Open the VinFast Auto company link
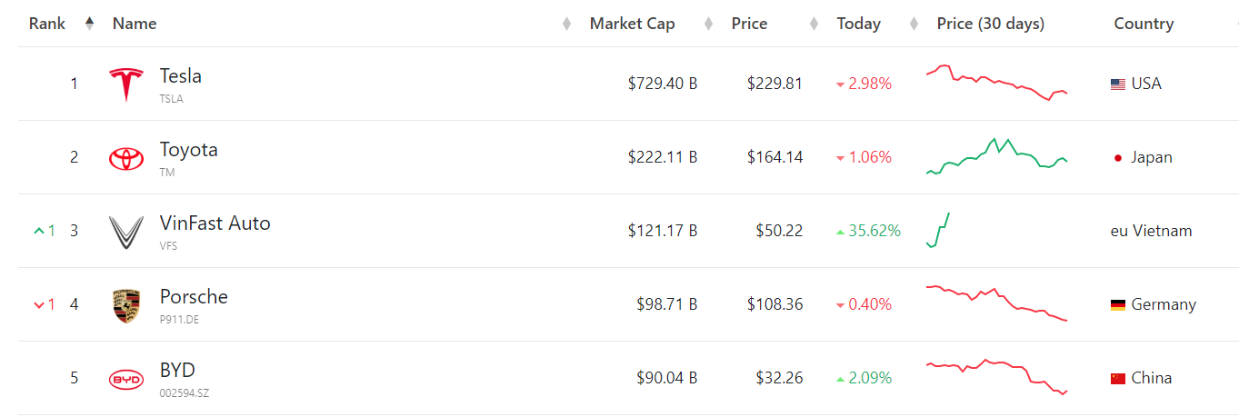 [215, 223]
